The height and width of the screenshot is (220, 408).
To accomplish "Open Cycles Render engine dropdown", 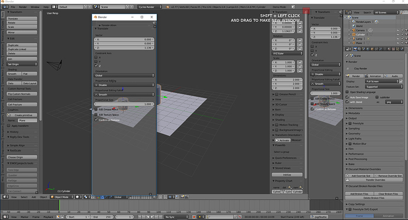I will (x=150, y=6).
